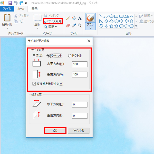Toggle 縦横比を維持する checkbox
The width and height of the screenshot is (154, 154).
[x=34, y=84]
